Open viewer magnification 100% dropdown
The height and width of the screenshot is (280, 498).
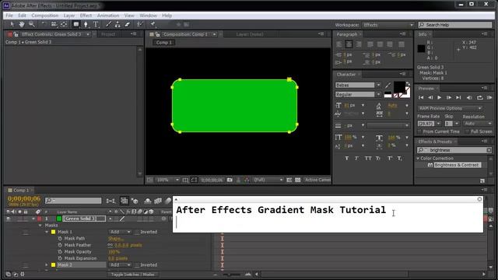click(x=168, y=180)
